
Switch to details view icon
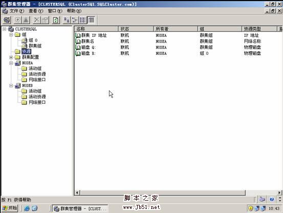(x=91, y=20)
